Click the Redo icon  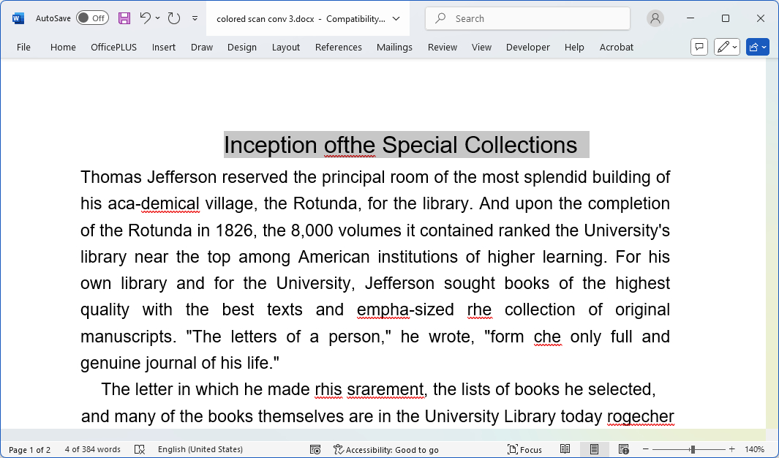[x=174, y=18]
